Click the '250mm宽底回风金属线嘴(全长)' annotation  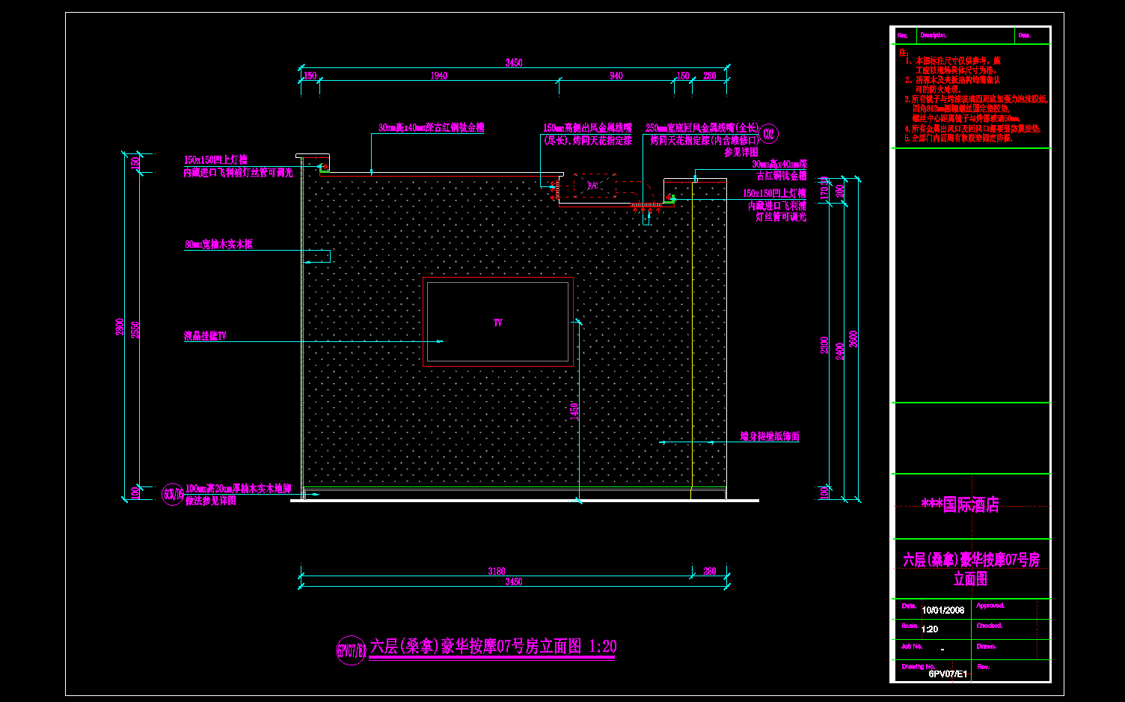[702, 129]
